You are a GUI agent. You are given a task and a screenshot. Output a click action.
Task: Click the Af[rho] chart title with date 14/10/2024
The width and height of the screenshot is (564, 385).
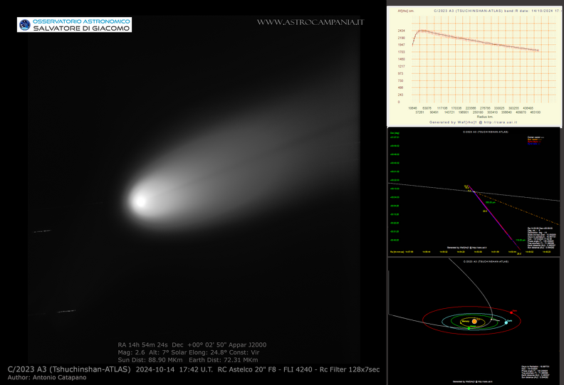498,11
